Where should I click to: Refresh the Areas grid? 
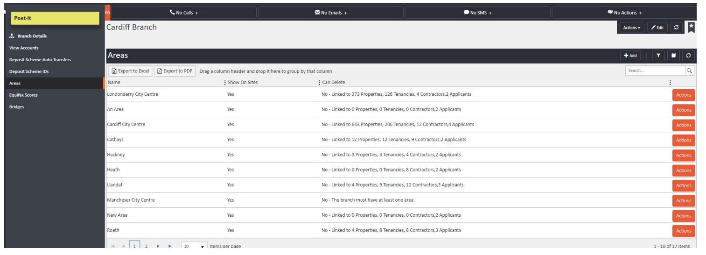(x=689, y=56)
